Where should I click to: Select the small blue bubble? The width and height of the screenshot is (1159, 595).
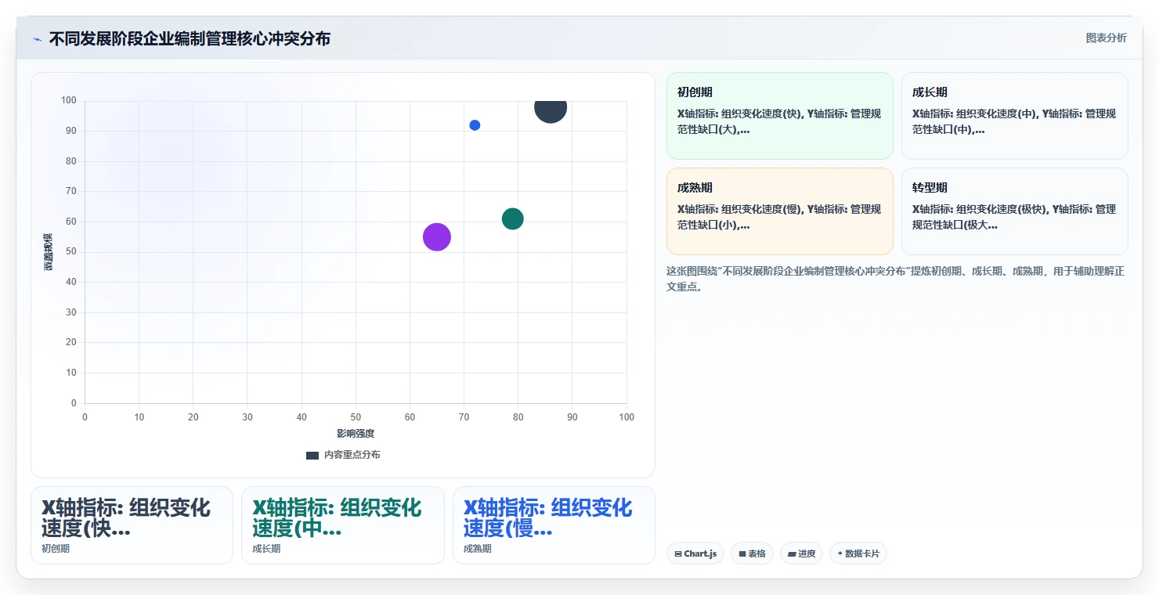point(475,125)
